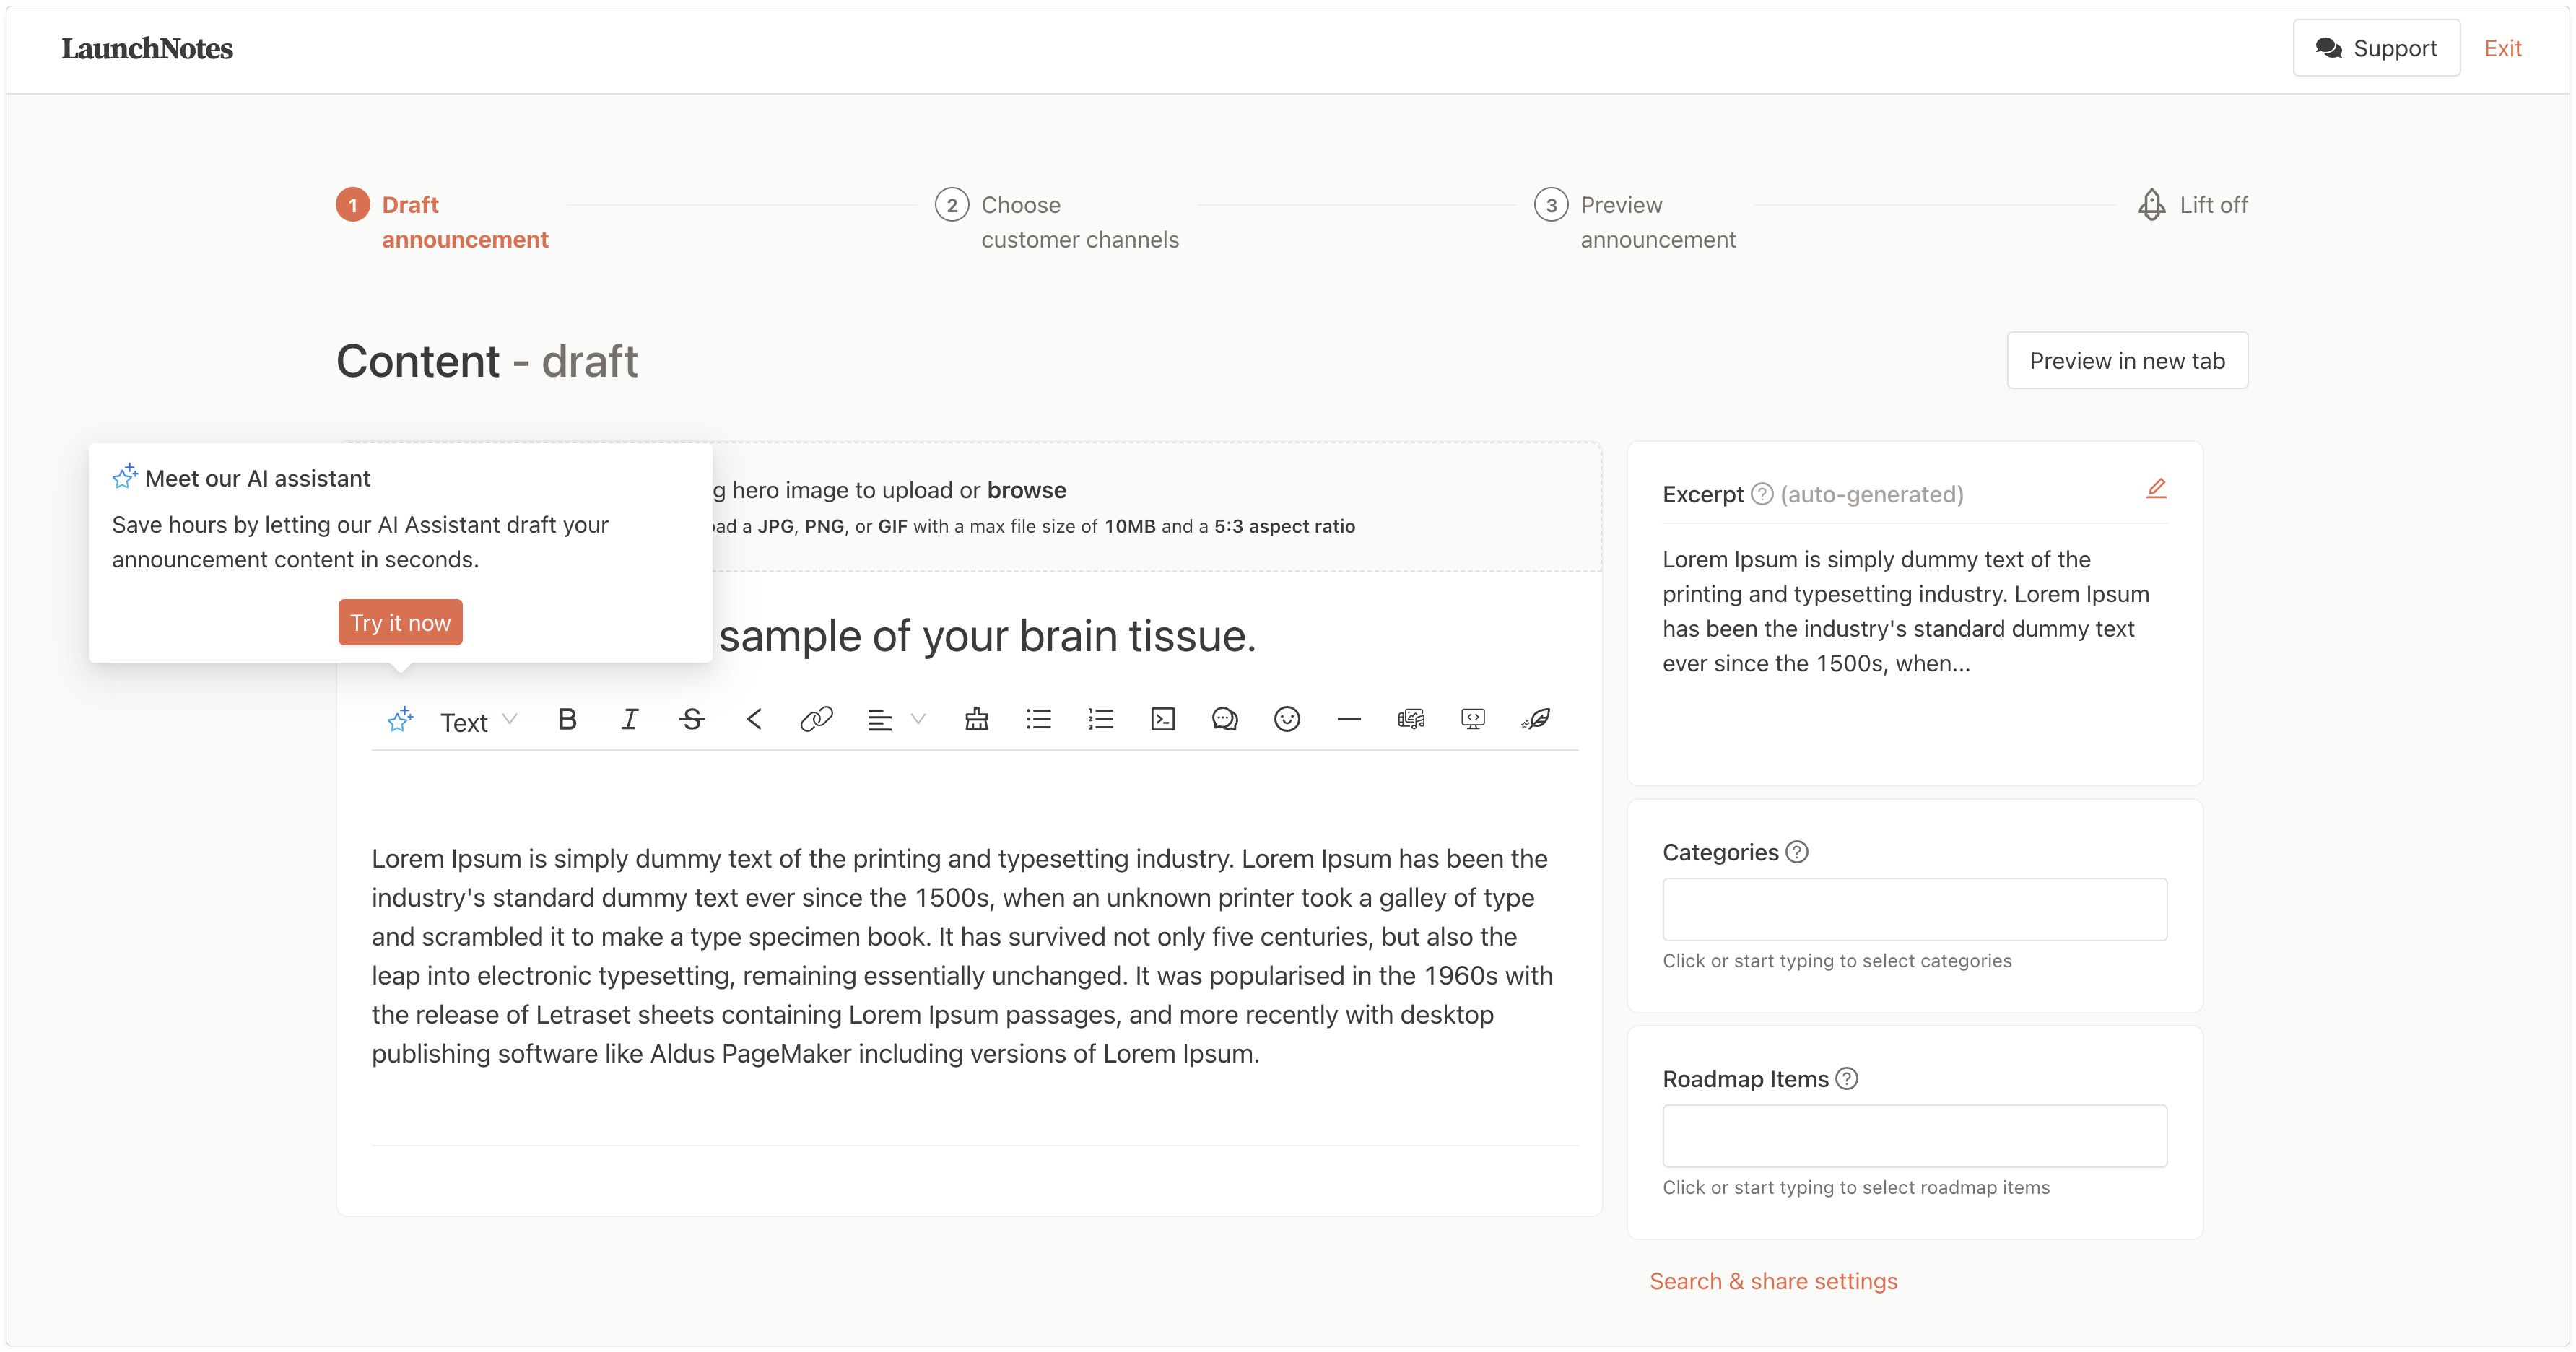2576x1352 pixels.
Task: Go to step 2 Choose customer channels
Action: [x=1057, y=222]
